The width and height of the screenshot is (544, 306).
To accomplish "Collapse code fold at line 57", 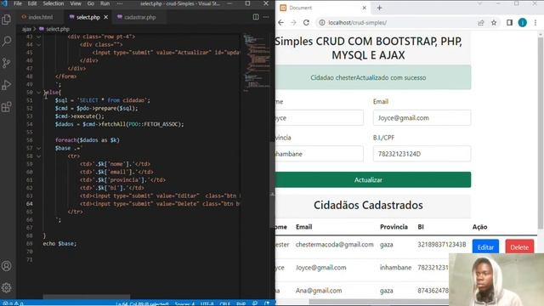I will [x=38, y=148].
